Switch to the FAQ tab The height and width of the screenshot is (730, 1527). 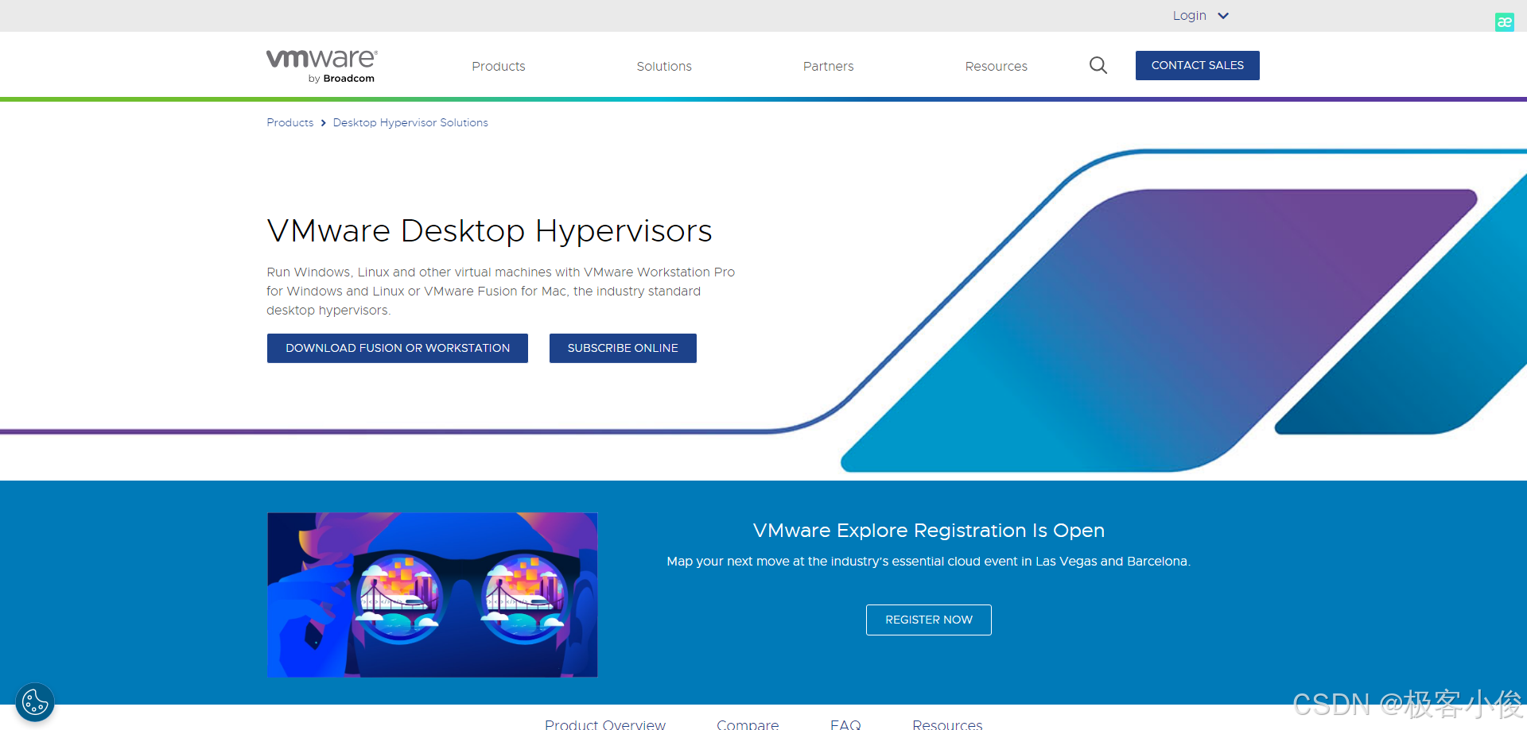[845, 724]
